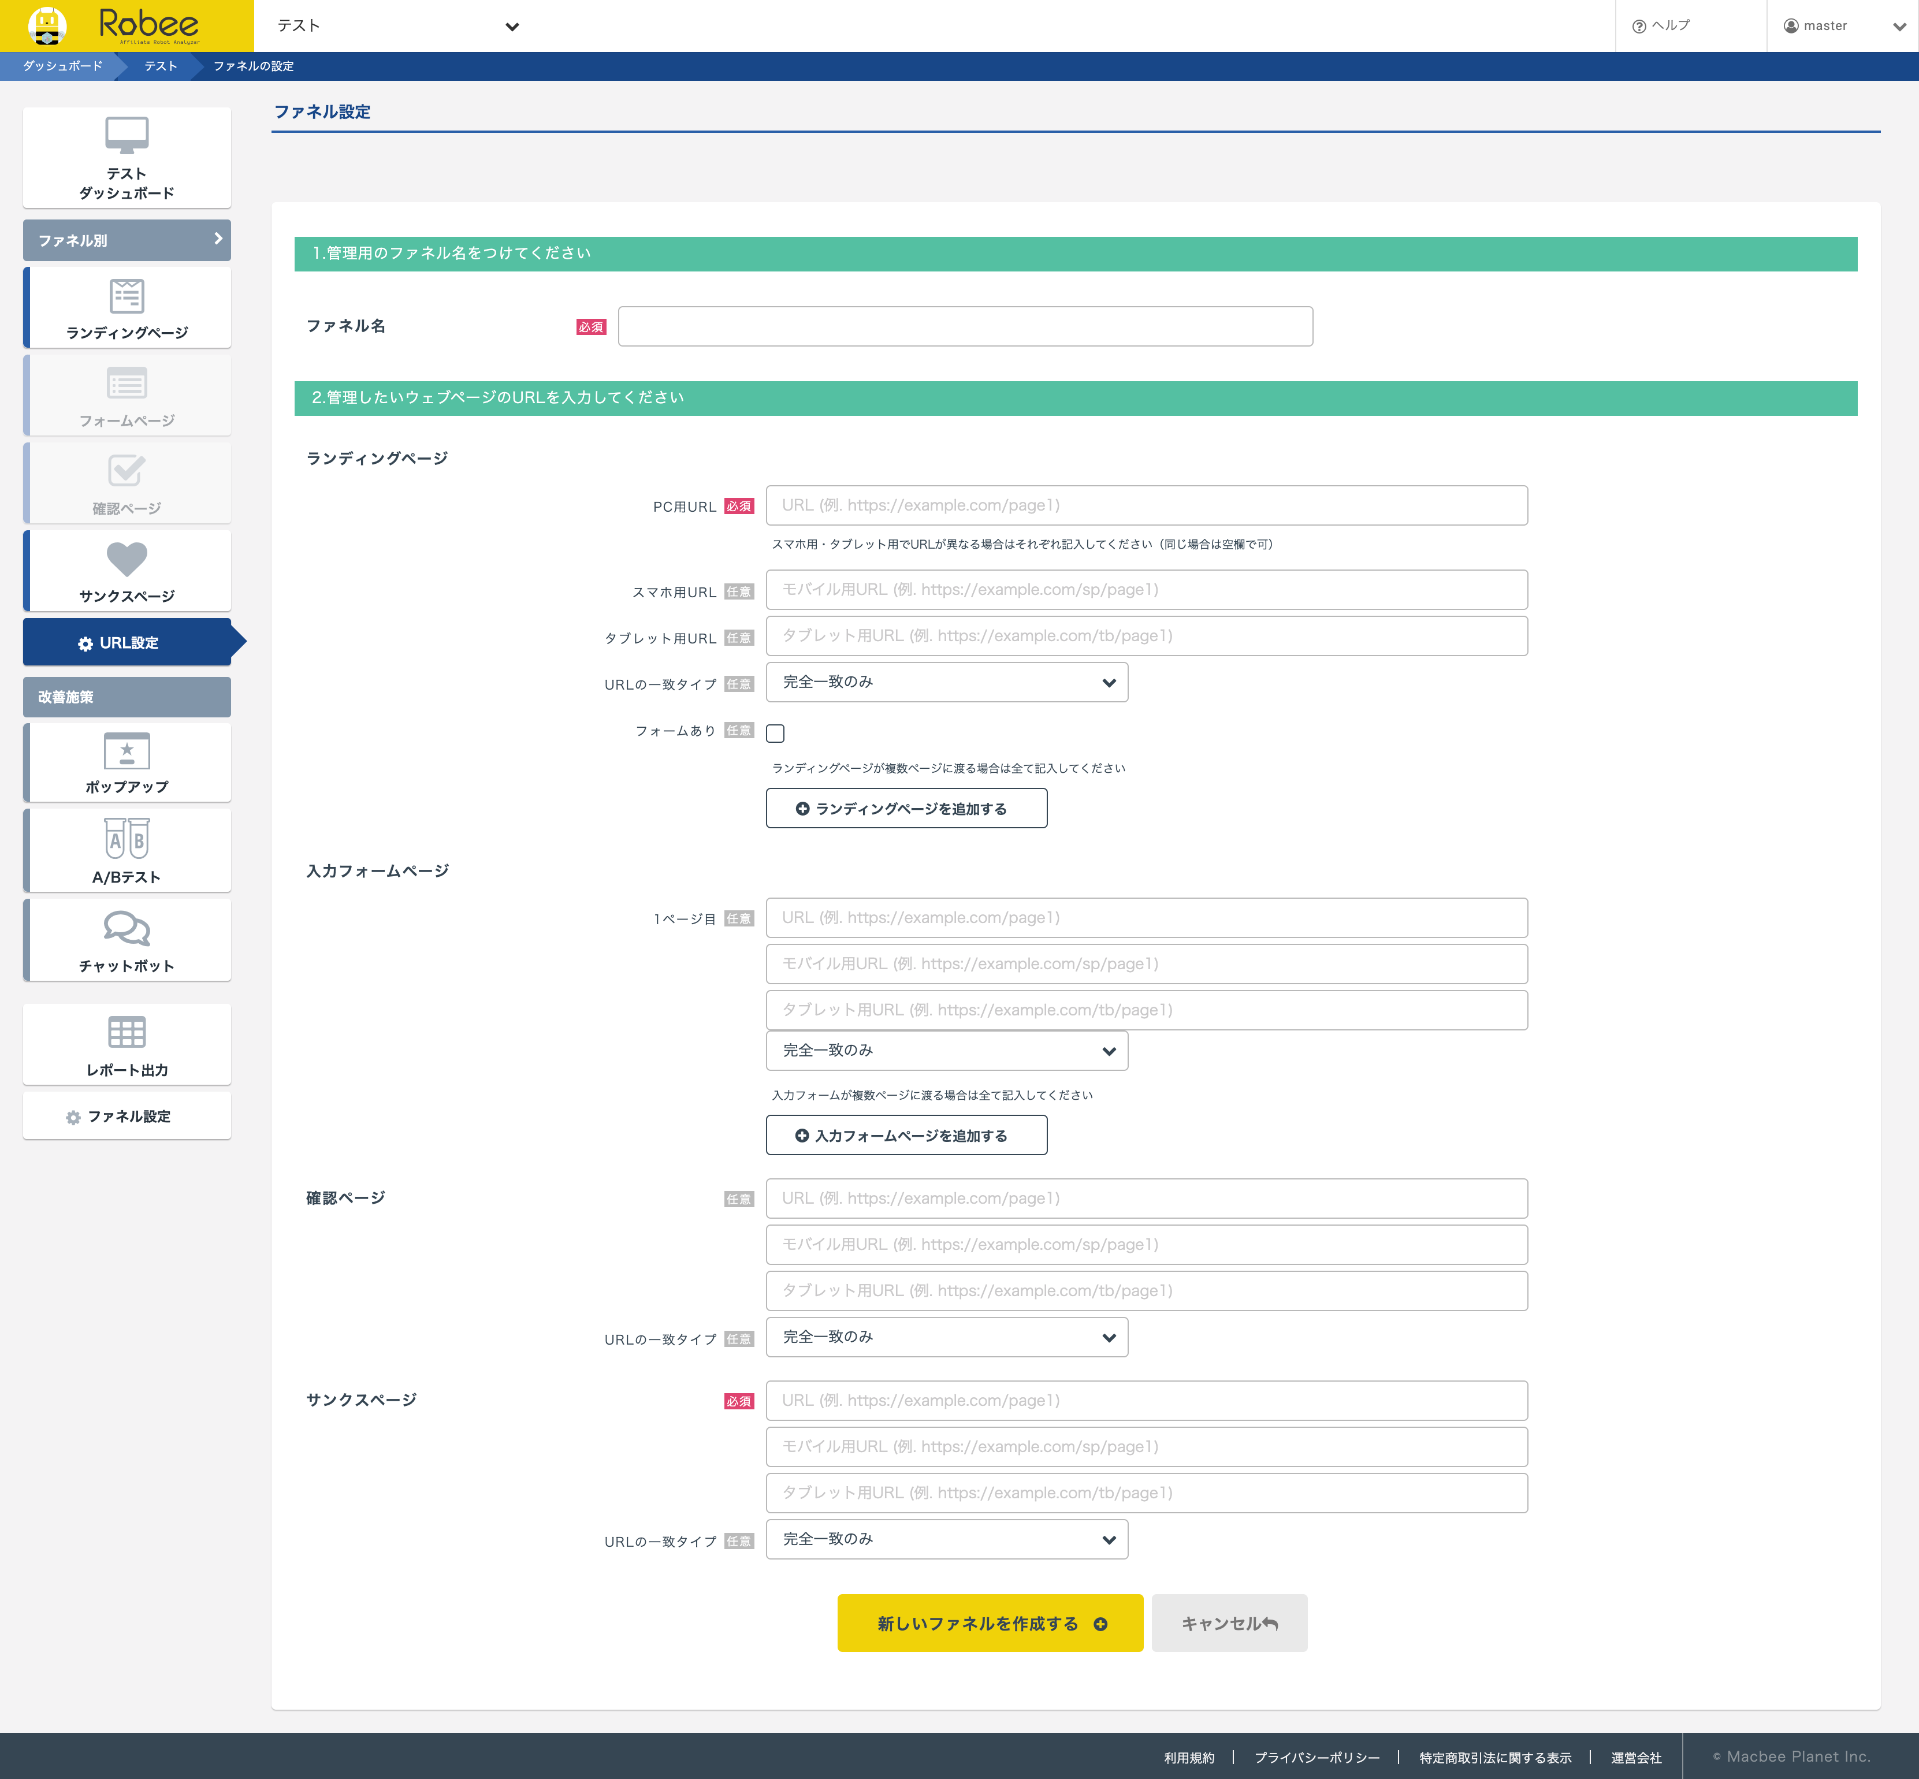Click ランディングページを追加する button
Image resolution: width=1919 pixels, height=1779 pixels.
[906, 809]
